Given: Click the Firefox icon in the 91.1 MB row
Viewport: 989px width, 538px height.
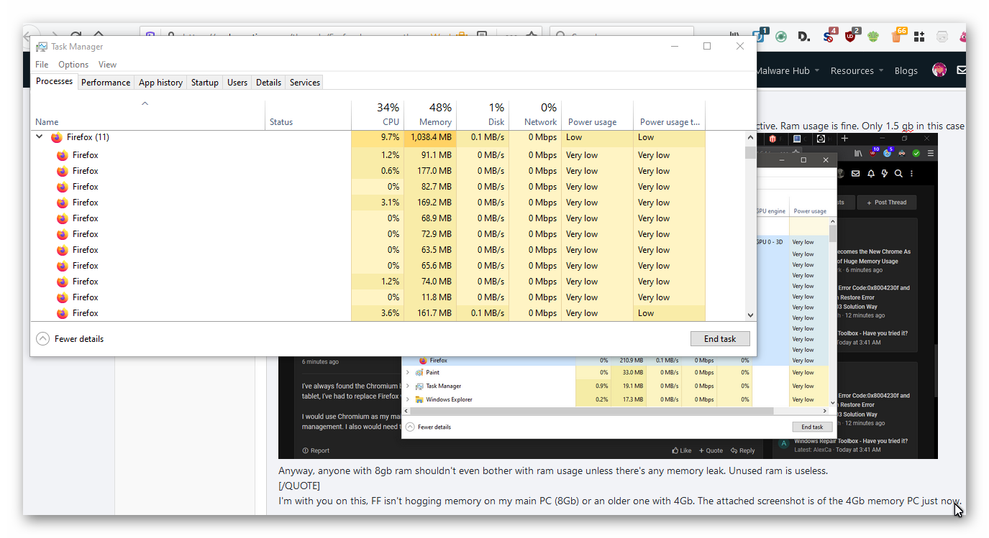Looking at the screenshot, I should click(63, 155).
